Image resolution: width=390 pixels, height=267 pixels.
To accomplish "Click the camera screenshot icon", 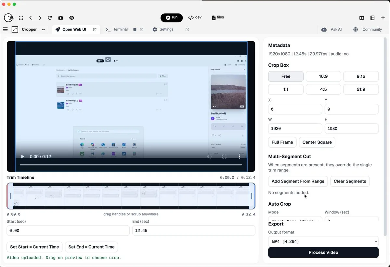I will pos(60,18).
